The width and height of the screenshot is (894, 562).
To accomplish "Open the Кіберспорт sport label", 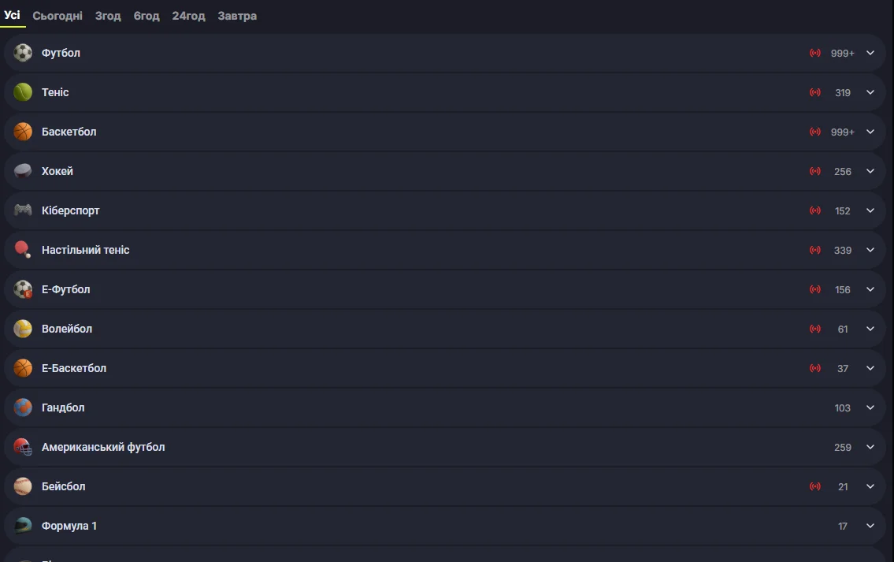I will point(71,210).
